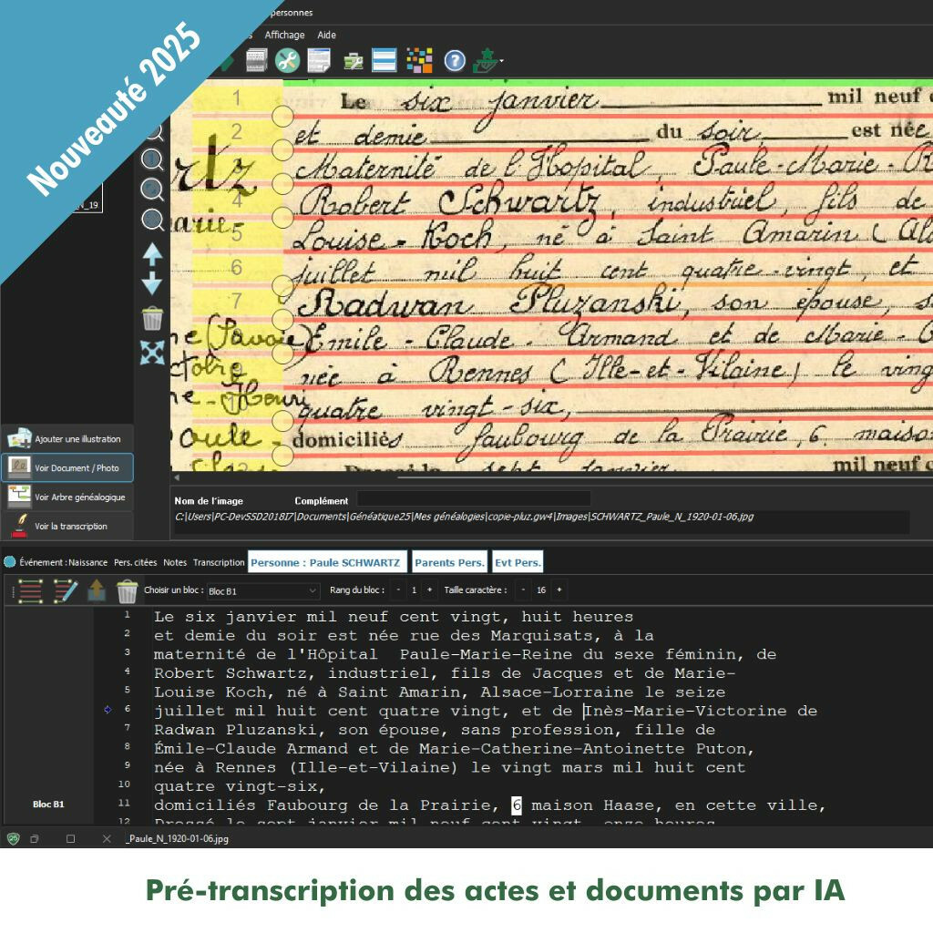Increase Taille caractère with the plus button

coord(559,590)
